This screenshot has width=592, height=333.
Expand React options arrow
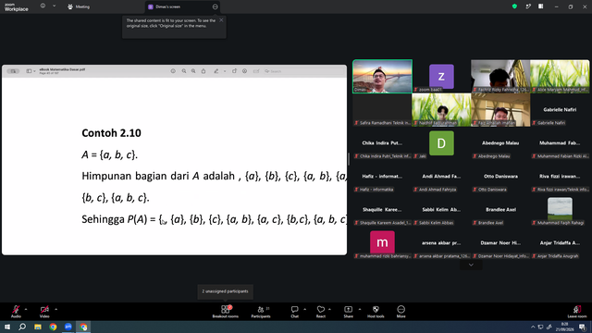[x=329, y=309]
